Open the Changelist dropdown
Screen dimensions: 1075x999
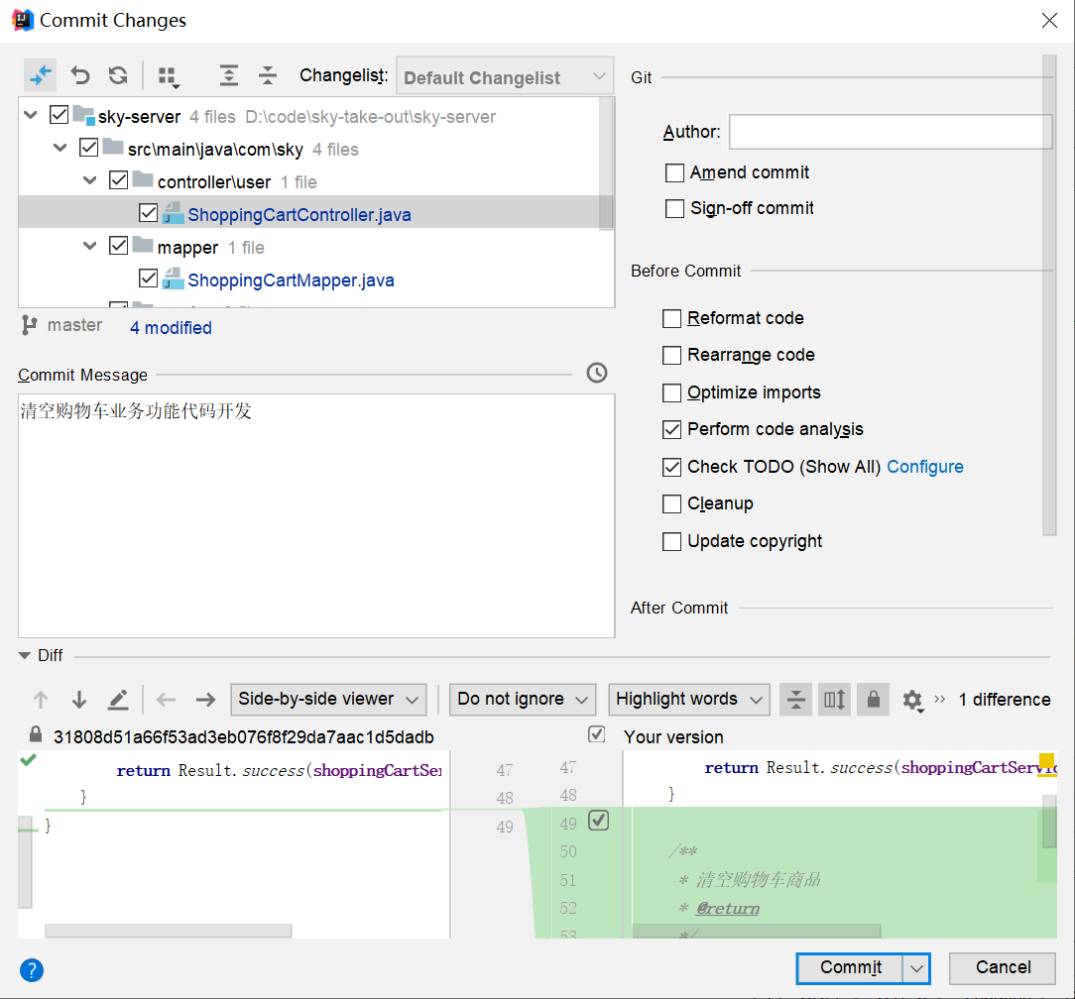click(x=506, y=76)
